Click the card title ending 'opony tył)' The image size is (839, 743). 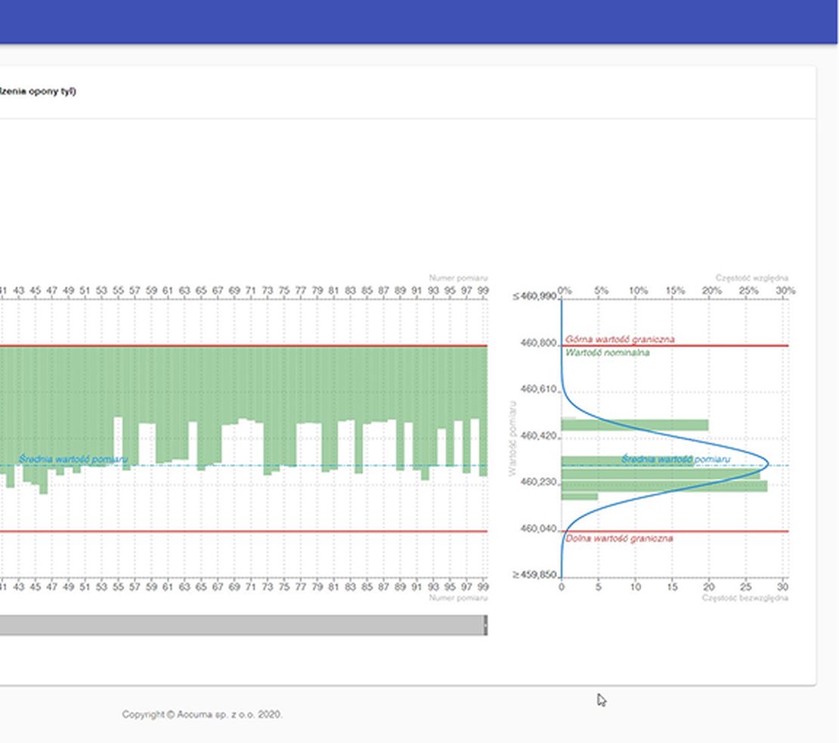tap(38, 91)
